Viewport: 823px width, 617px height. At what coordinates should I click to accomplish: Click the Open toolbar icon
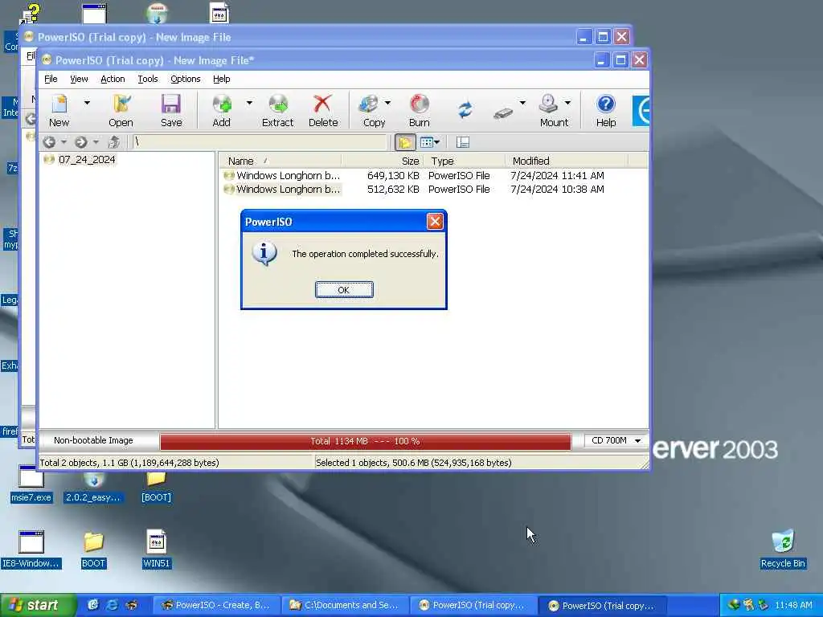pos(121,104)
